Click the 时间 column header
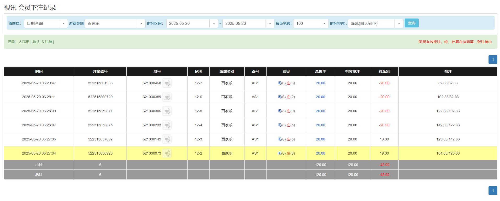The image size is (500, 201). (x=39, y=72)
